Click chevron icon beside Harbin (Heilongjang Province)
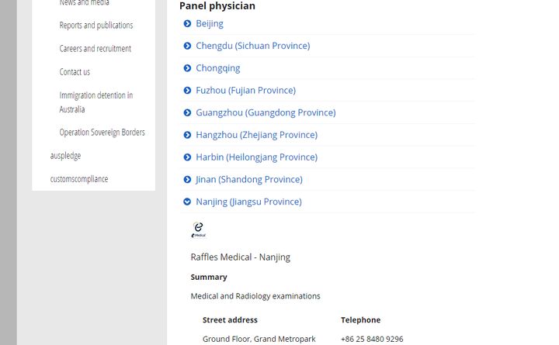The height and width of the screenshot is (345, 559). [x=187, y=157]
